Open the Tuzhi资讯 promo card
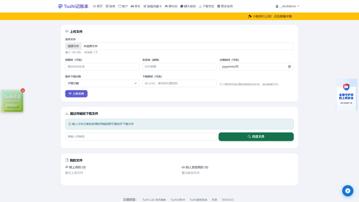Image resolution: width=359 pixels, height=202 pixels. pos(12,101)
